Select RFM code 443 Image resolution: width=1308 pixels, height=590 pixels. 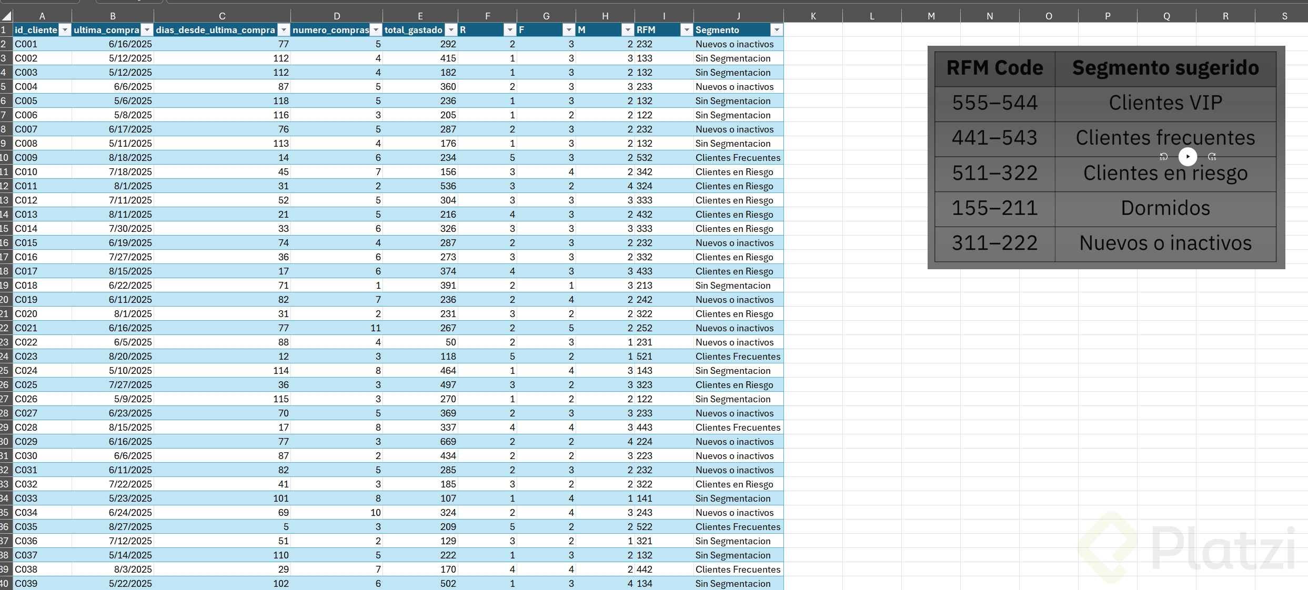[x=664, y=428]
